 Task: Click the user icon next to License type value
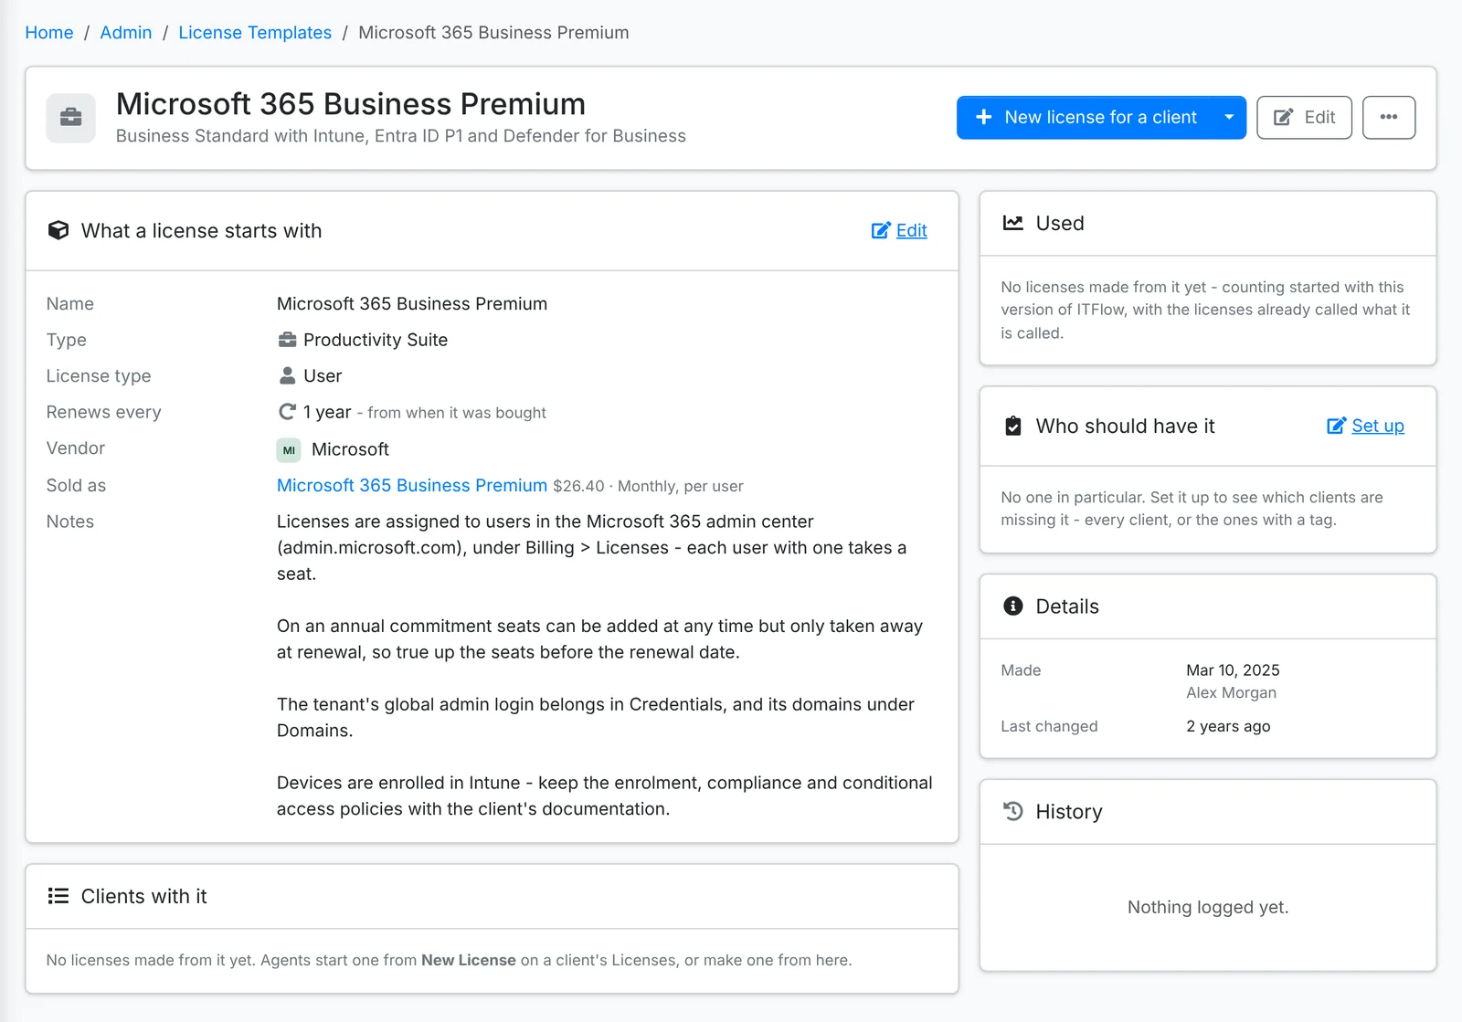click(287, 375)
